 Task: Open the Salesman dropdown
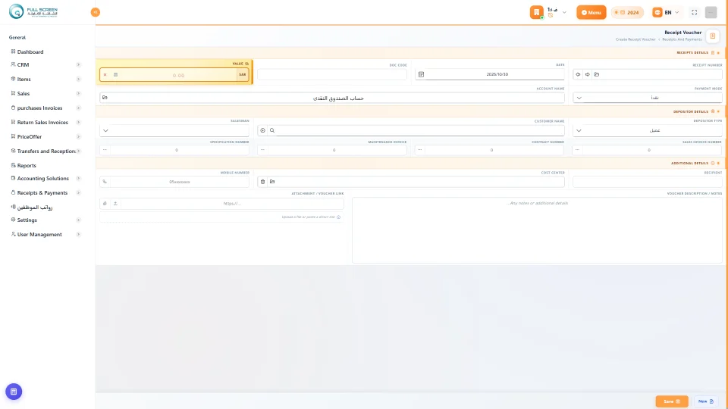(x=174, y=130)
